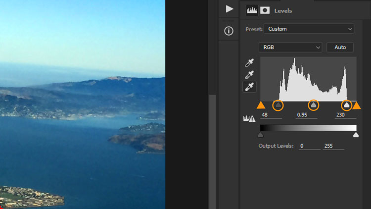Pick the gray point eyedropper
This screenshot has width=371, height=209.
tap(249, 75)
